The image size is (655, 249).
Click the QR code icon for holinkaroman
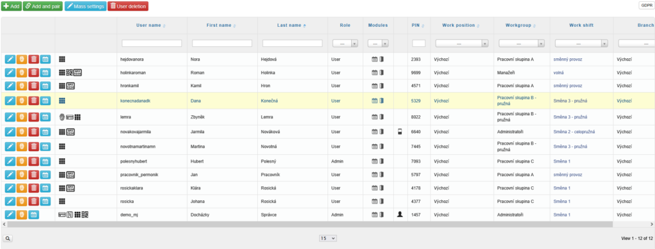70,73
